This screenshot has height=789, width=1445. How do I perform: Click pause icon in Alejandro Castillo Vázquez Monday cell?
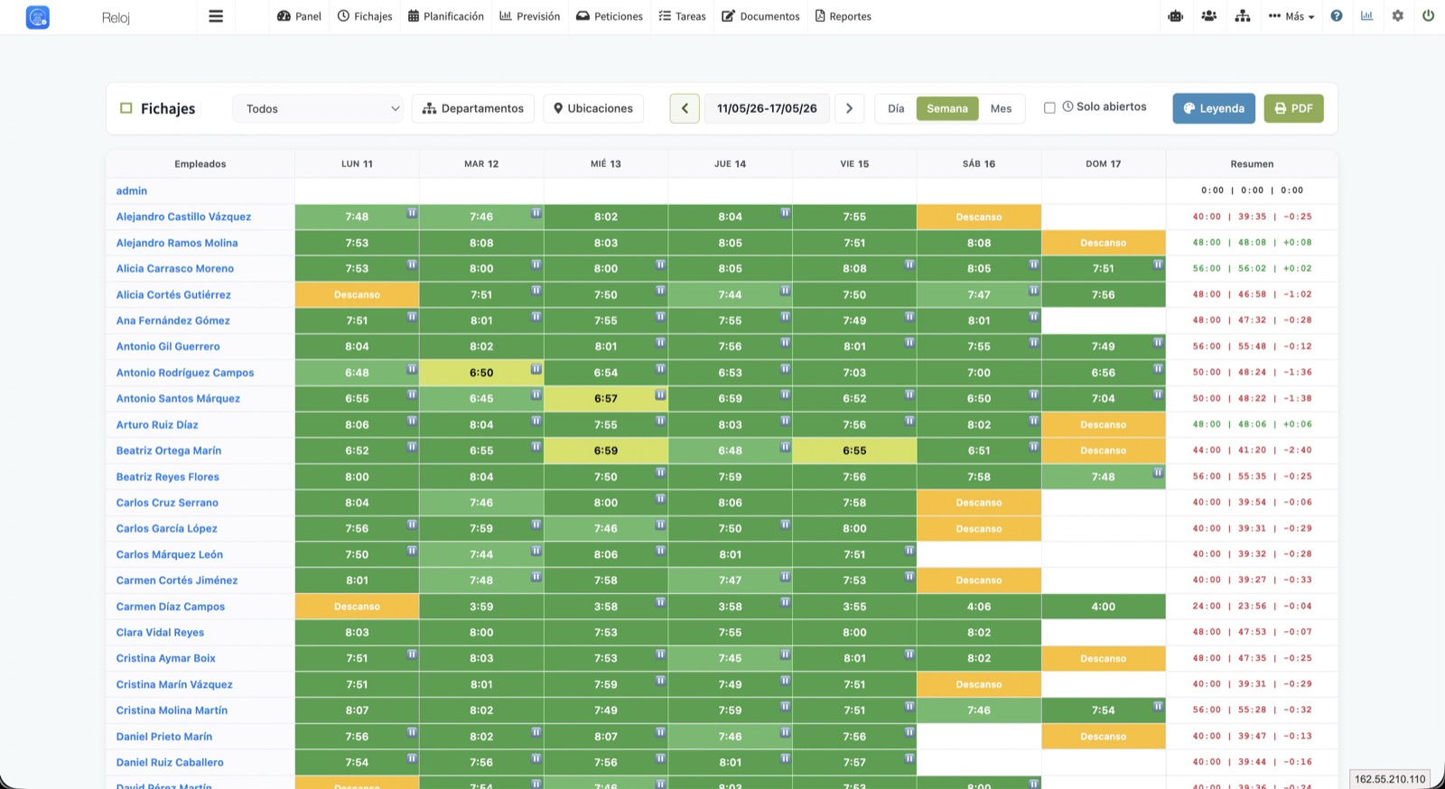412,213
